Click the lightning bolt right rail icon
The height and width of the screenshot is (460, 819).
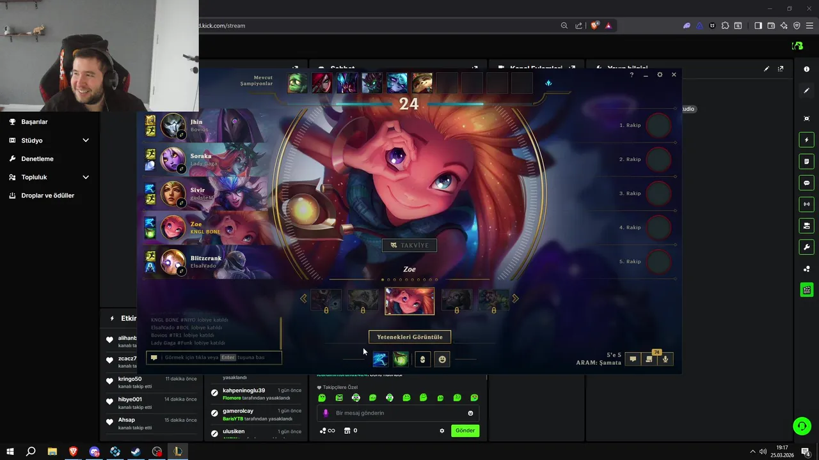coord(807,140)
